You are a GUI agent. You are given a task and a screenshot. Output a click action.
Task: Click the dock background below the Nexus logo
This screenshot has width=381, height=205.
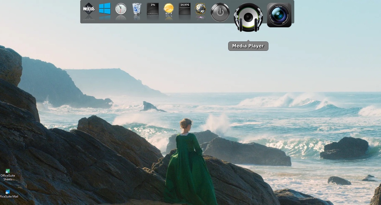[89, 20]
